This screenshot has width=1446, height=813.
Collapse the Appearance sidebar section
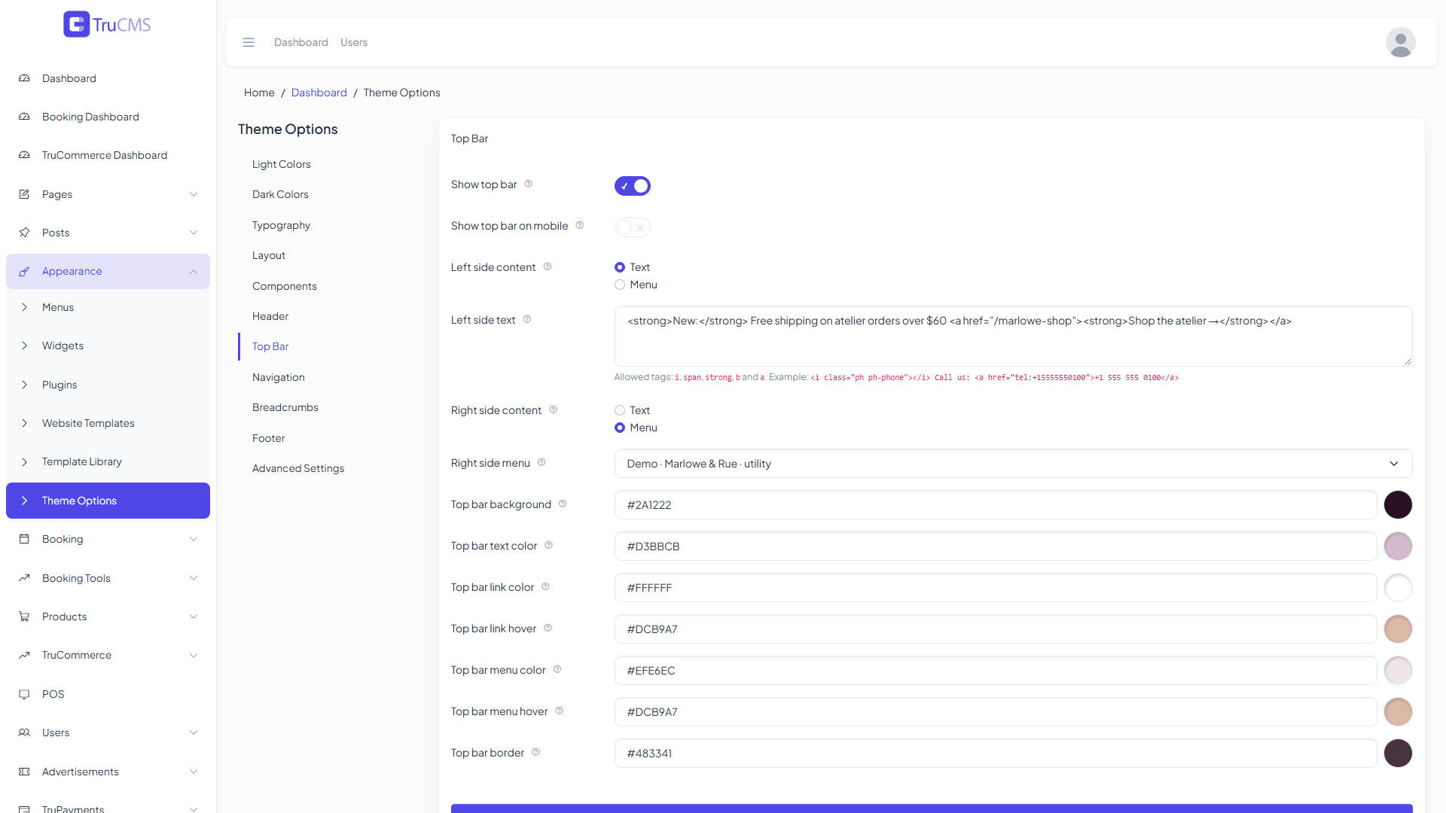tap(194, 271)
